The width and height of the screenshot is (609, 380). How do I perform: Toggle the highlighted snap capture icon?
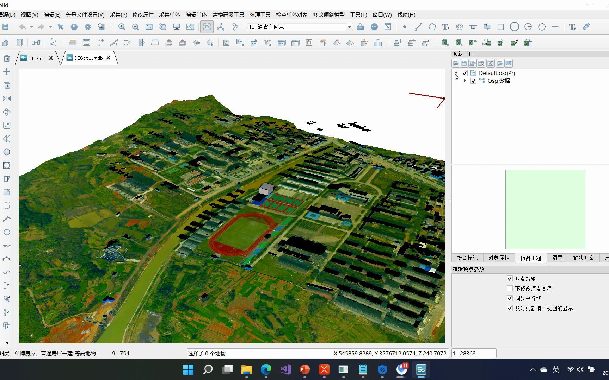coord(207,27)
